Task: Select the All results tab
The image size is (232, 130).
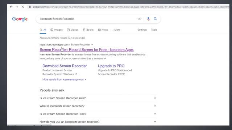Action: [x=43, y=30]
